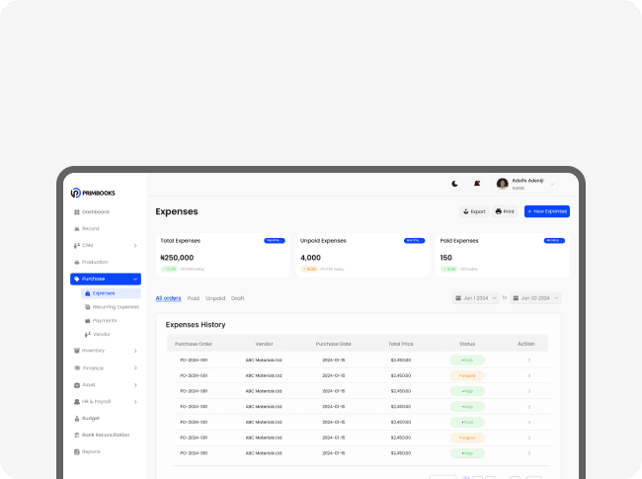Click the Purchase Order column header

click(x=194, y=344)
